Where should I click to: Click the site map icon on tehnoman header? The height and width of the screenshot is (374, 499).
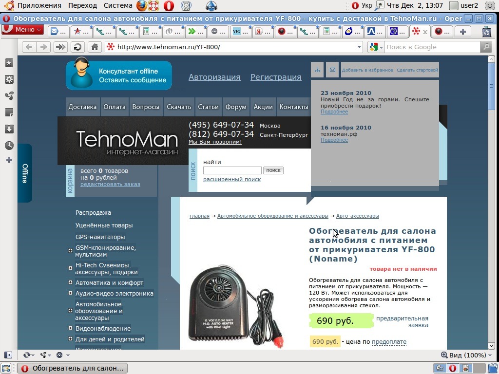pos(317,70)
